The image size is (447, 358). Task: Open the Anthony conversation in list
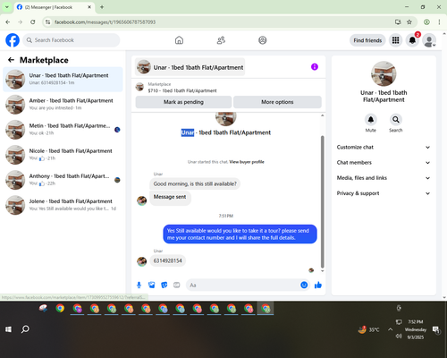(63, 180)
